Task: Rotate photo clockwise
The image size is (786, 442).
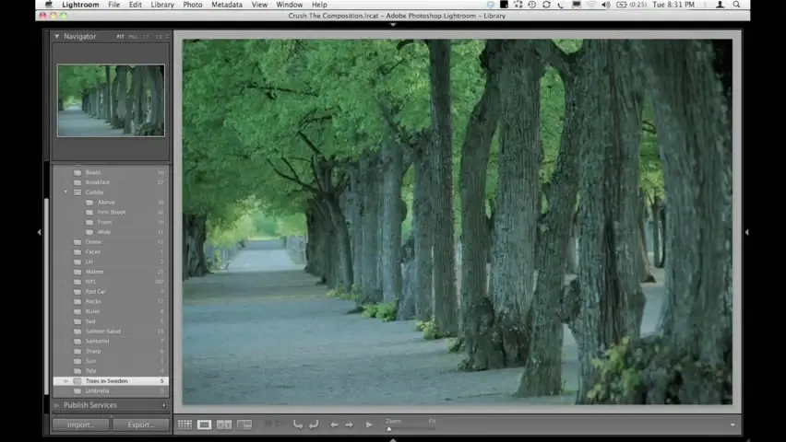Action: click(x=314, y=425)
